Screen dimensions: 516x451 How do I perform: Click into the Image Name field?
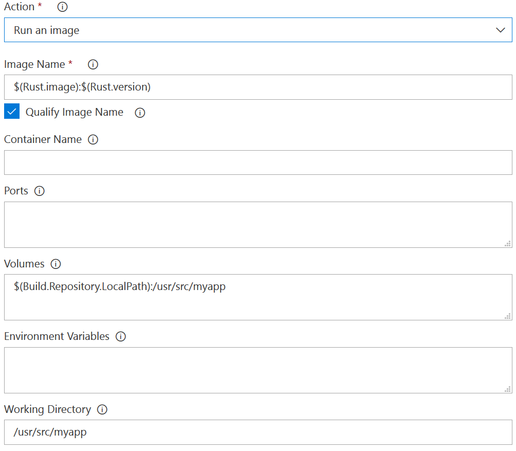[x=257, y=87]
